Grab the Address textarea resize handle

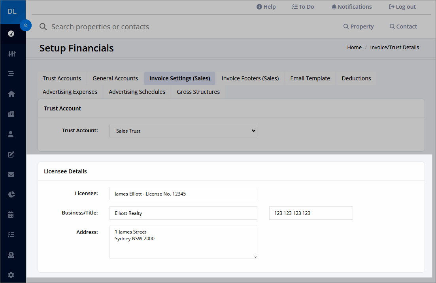coord(255,256)
